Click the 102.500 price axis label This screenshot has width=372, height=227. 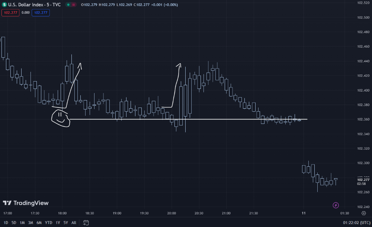pyautogui.click(x=363, y=17)
